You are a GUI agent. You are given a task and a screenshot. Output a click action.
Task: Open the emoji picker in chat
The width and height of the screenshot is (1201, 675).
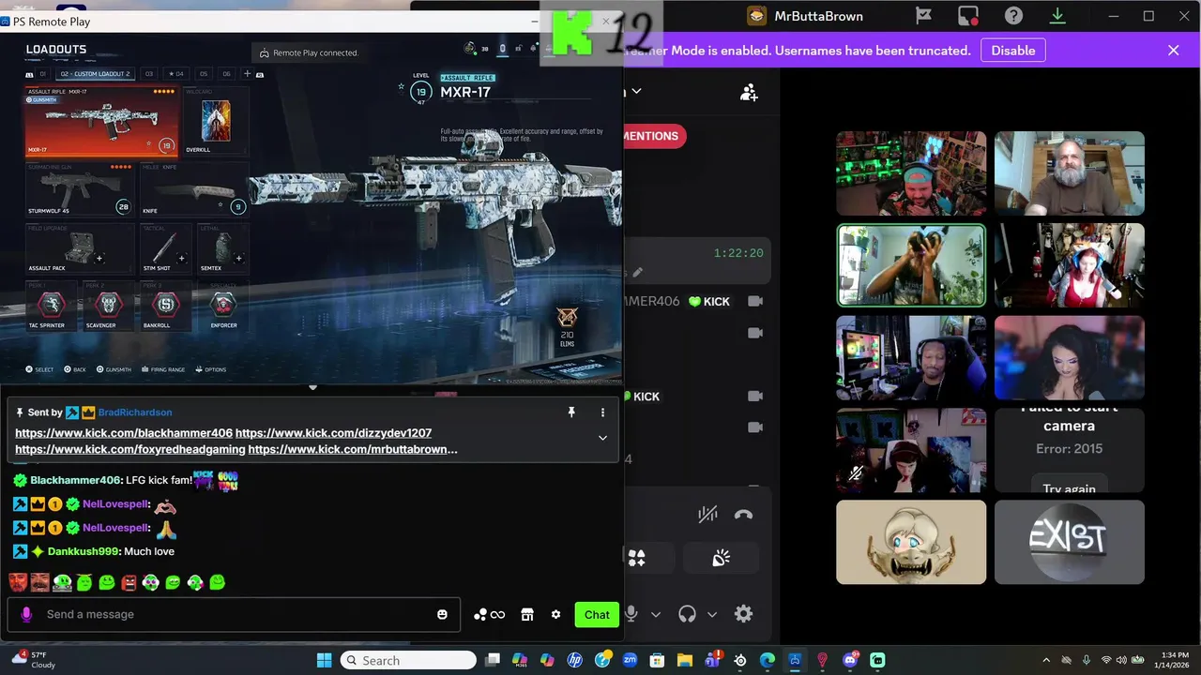[442, 614]
